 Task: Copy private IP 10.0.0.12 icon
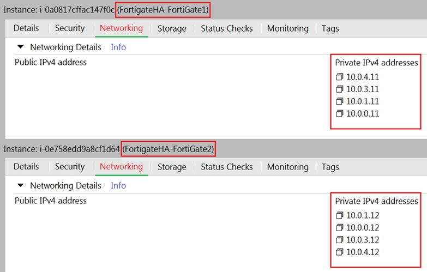click(x=339, y=227)
